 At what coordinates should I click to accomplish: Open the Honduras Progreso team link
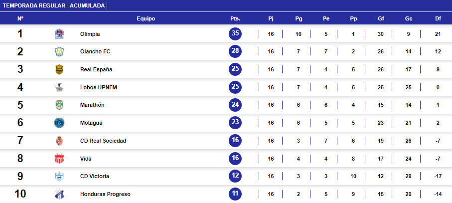point(105,194)
